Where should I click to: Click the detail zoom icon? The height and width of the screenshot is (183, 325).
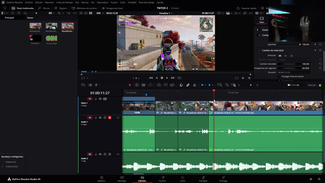[x=227, y=85]
